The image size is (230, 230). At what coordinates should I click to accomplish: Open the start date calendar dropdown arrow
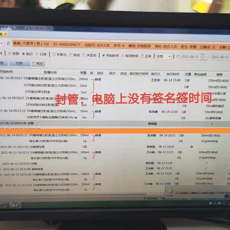(206, 57)
